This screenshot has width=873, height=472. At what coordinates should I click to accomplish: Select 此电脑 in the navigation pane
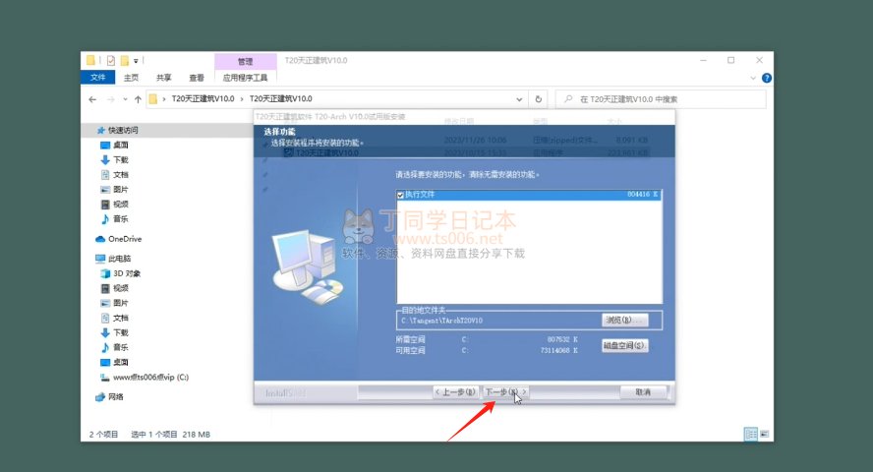click(x=119, y=259)
